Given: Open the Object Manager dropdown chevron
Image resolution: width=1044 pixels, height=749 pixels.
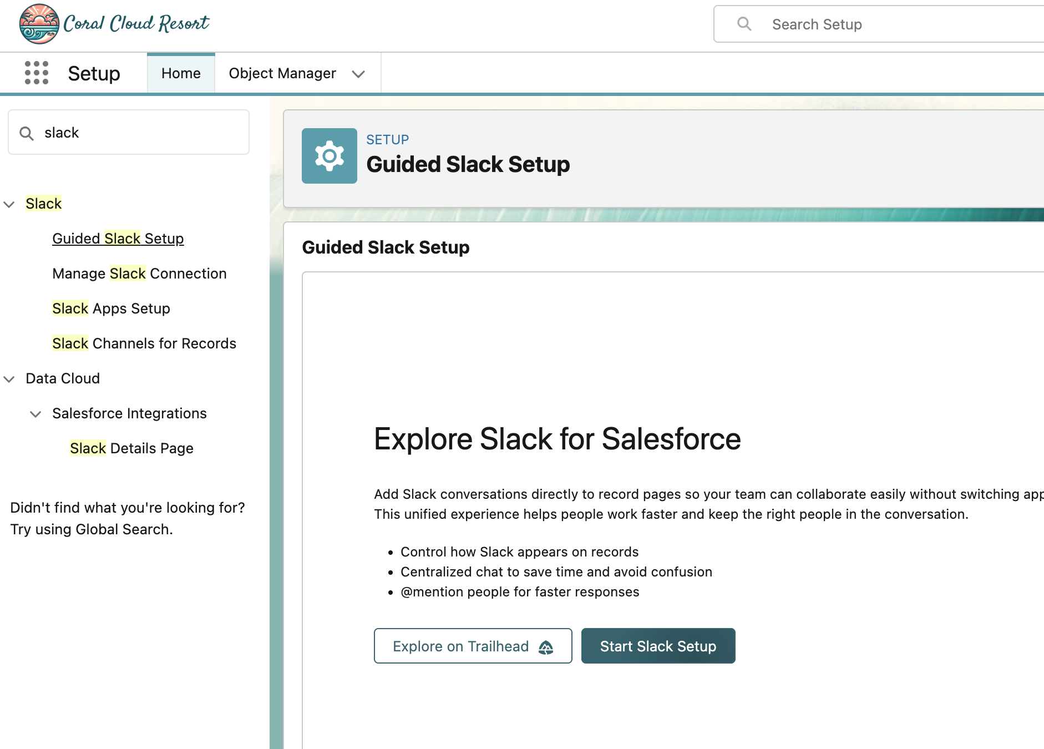Looking at the screenshot, I should [x=358, y=74].
